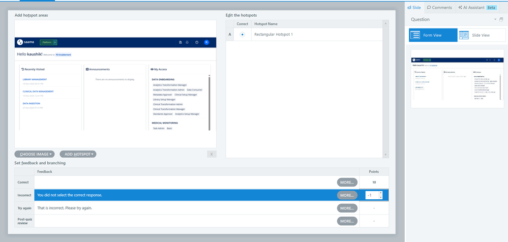Increase Incorrect points with the up stepper
This screenshot has width=508, height=242.
click(381, 193)
